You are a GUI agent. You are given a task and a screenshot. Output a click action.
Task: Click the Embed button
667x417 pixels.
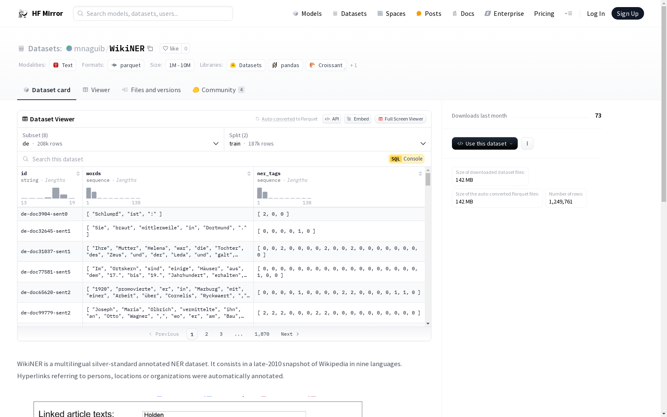358,119
